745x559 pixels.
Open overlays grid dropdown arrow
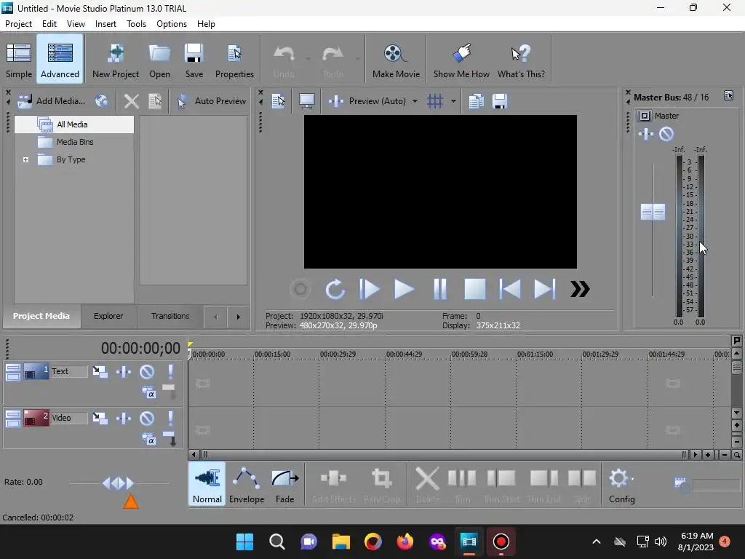pyautogui.click(x=453, y=101)
